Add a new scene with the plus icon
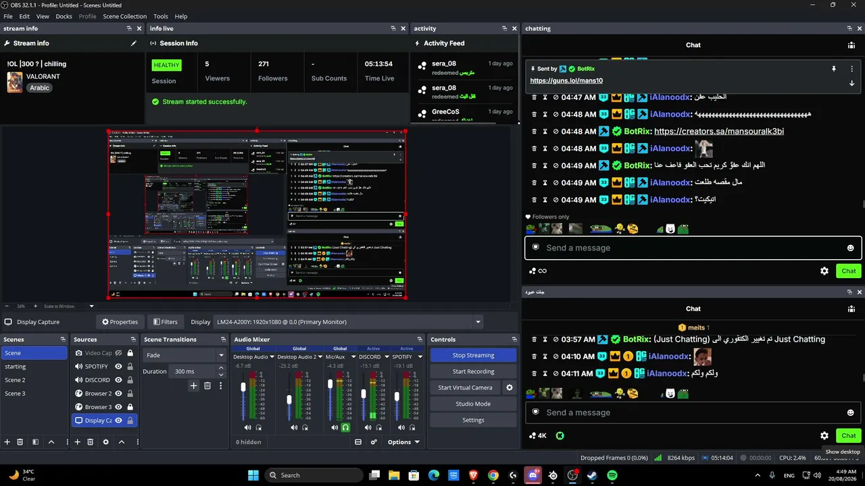 pos(7,442)
